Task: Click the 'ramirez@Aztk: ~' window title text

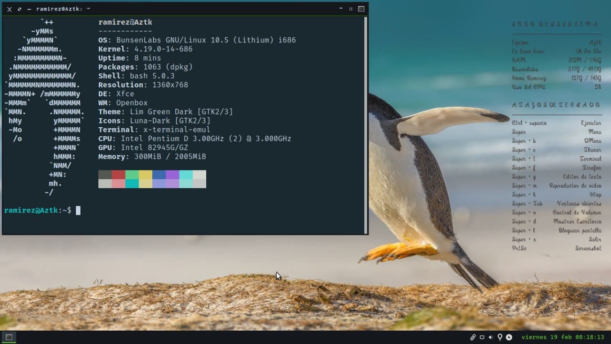Action: click(63, 9)
